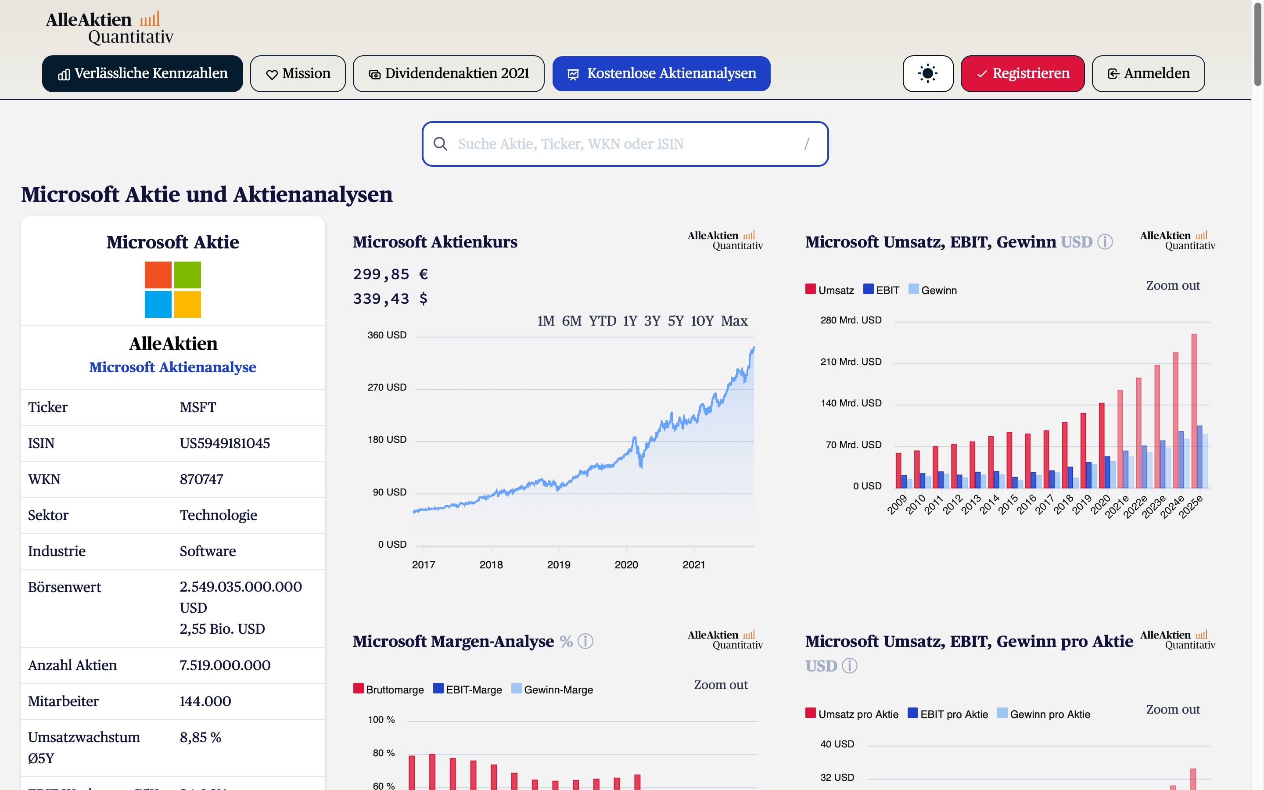
Task: Click the 2025e Umsatz bar in revenue chart
Action: (1193, 411)
